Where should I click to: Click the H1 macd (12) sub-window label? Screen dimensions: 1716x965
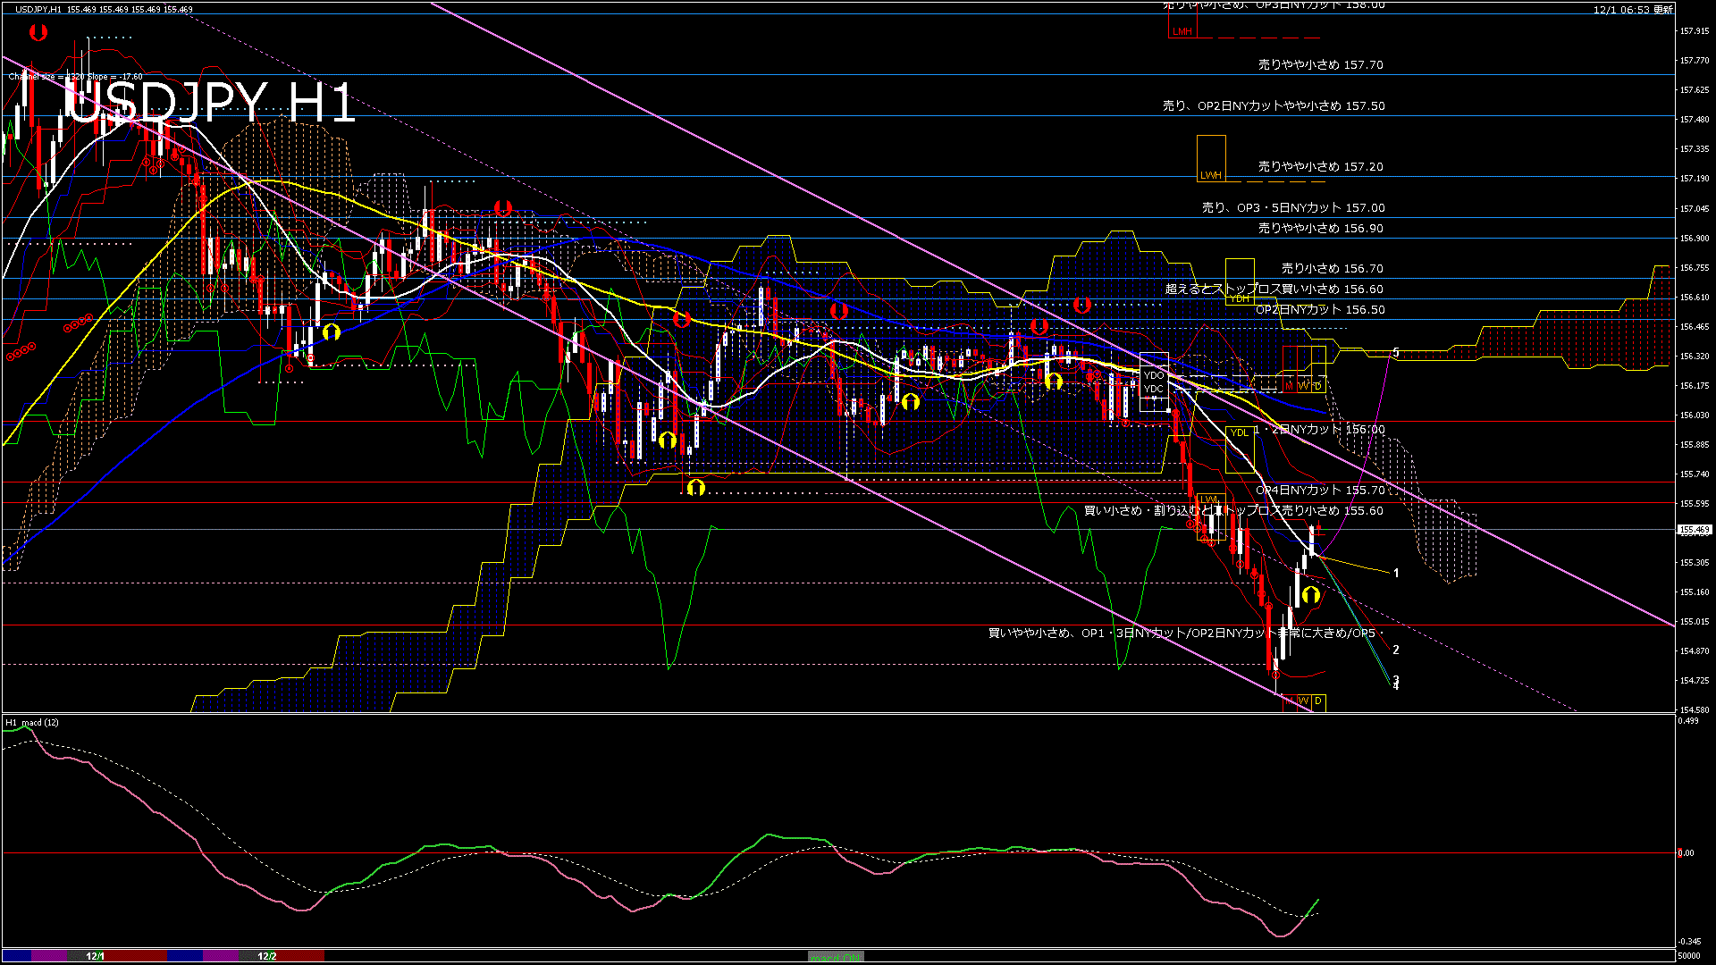point(32,722)
